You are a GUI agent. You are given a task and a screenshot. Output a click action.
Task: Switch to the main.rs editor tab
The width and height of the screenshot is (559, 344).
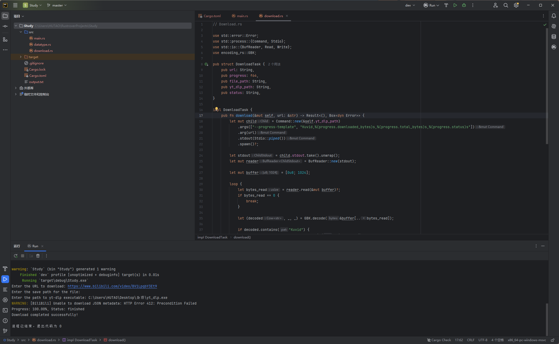[x=240, y=16]
